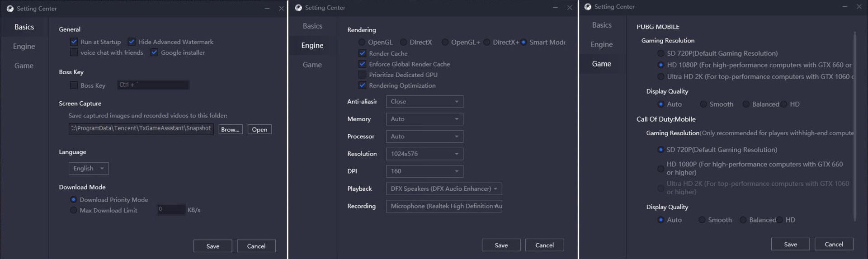This screenshot has width=868, height=259.
Task: Enable the Boss Key checkbox
Action: click(x=74, y=85)
